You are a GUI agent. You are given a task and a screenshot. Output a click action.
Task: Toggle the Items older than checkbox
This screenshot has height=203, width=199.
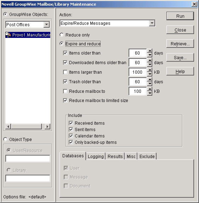click(66, 53)
